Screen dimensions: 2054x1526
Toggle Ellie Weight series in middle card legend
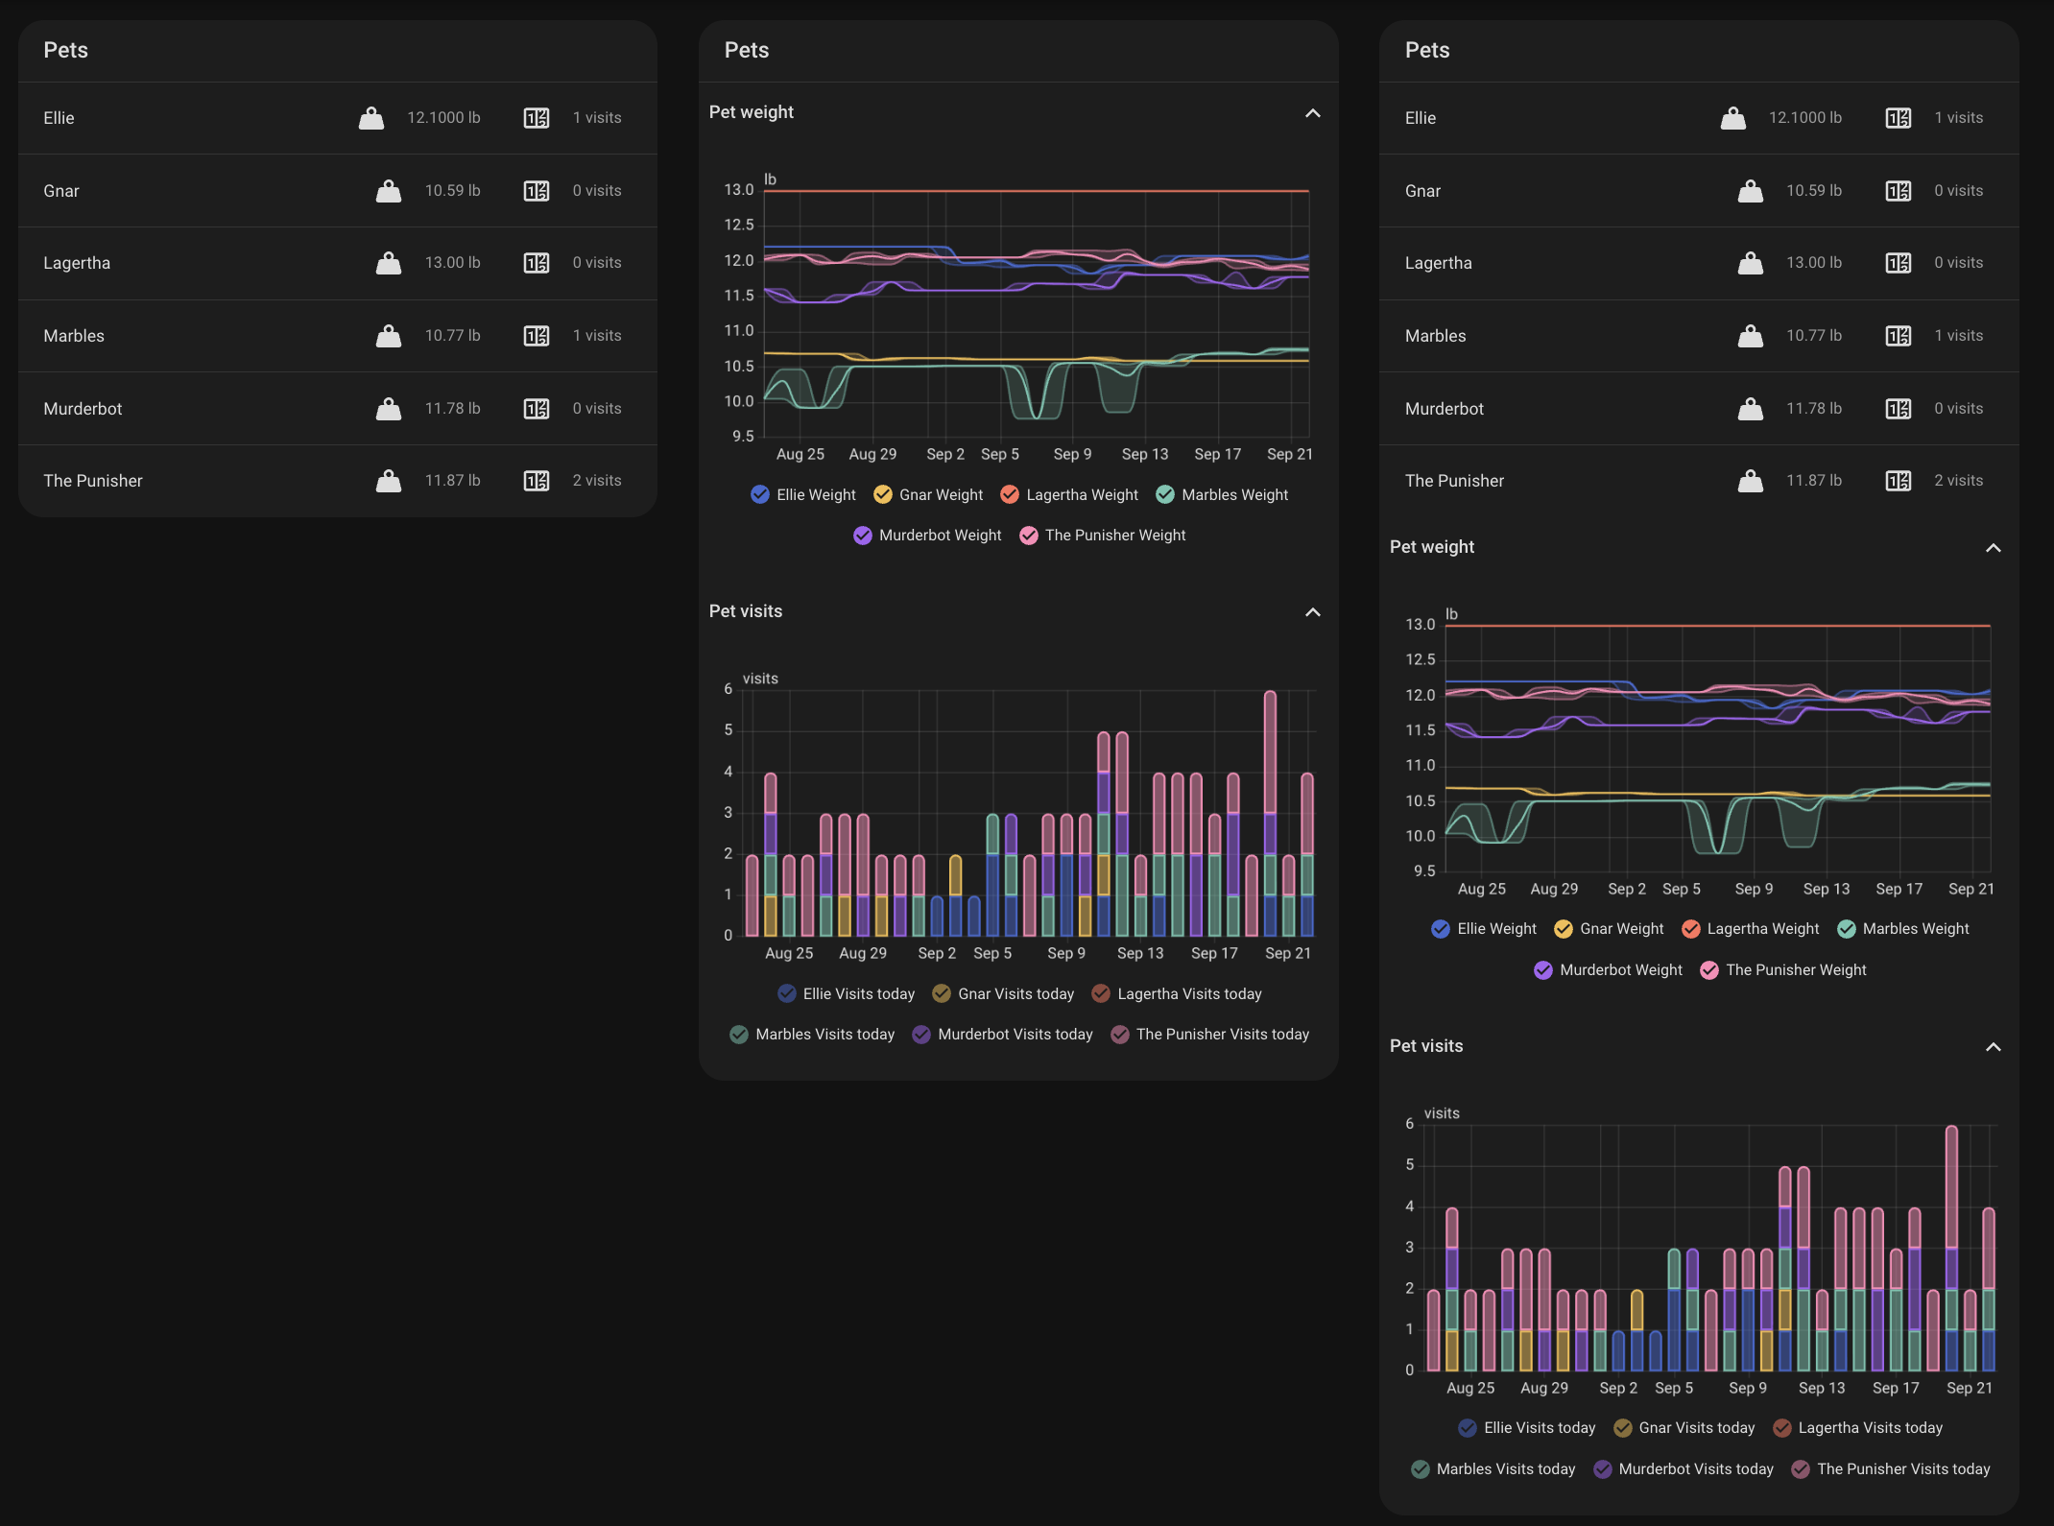(x=803, y=495)
